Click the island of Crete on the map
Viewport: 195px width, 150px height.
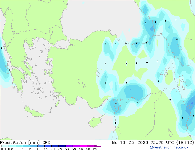(x=34, y=112)
